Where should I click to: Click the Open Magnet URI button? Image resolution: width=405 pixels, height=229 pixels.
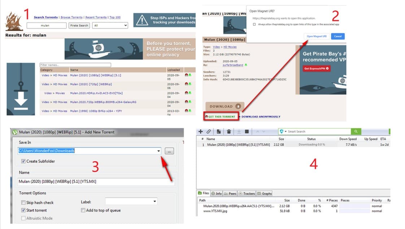click(x=317, y=36)
